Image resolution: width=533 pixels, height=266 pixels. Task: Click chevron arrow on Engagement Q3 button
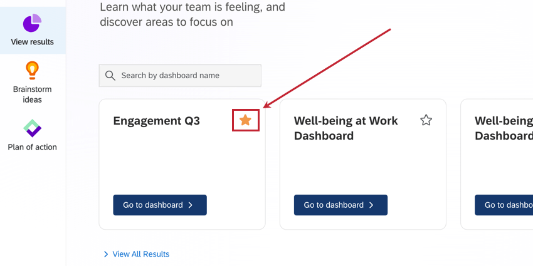pyautogui.click(x=191, y=205)
